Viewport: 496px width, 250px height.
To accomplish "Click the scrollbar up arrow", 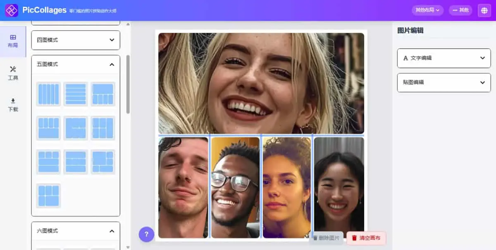I will (128, 24).
